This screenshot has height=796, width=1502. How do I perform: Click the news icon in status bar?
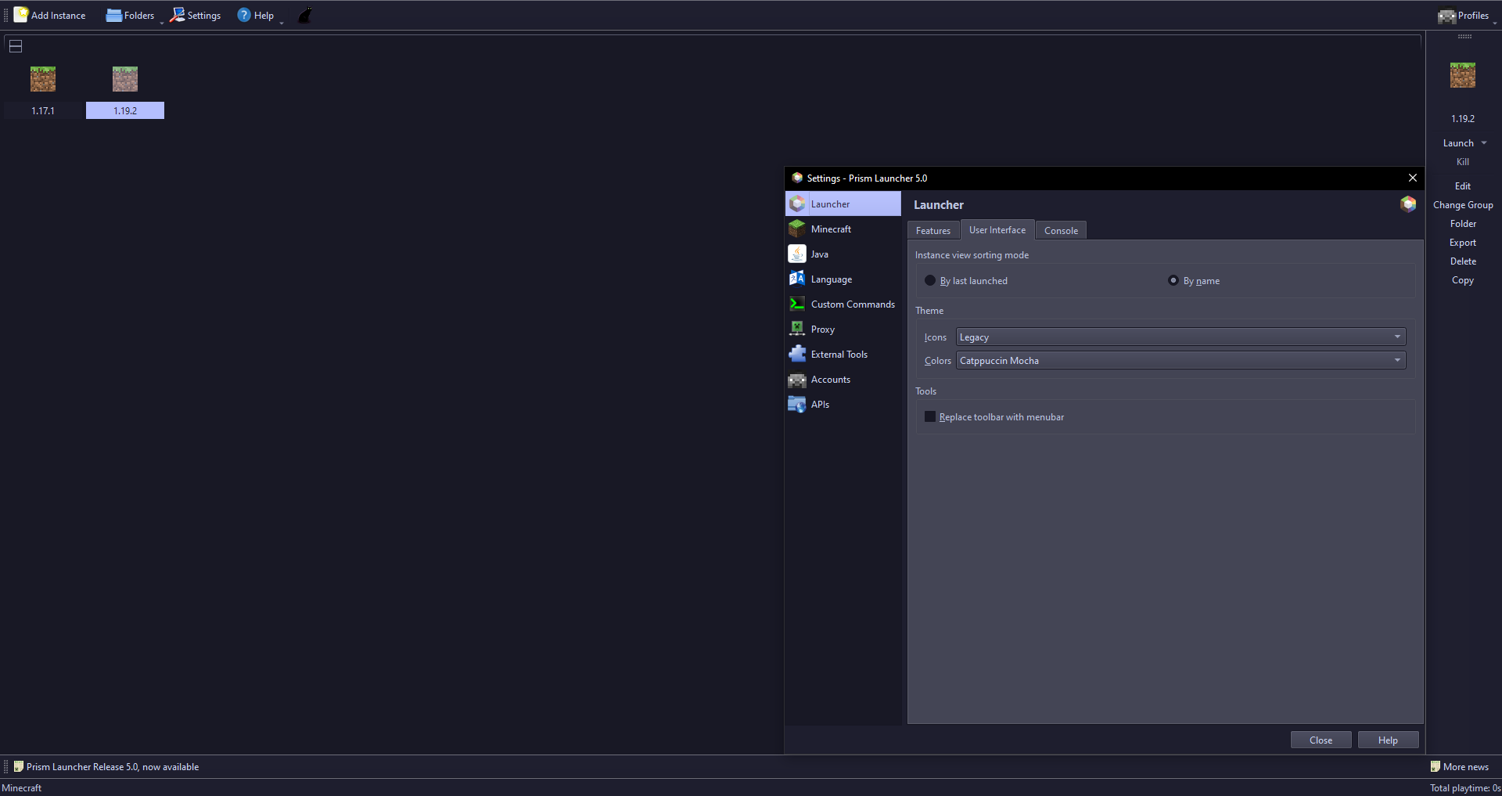[x=19, y=766]
